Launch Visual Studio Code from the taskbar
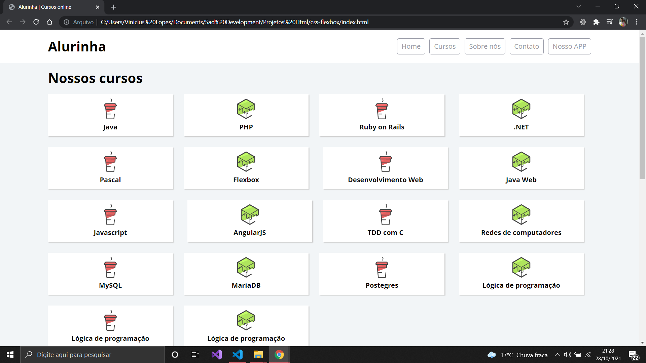The width and height of the screenshot is (646, 363). [238, 355]
